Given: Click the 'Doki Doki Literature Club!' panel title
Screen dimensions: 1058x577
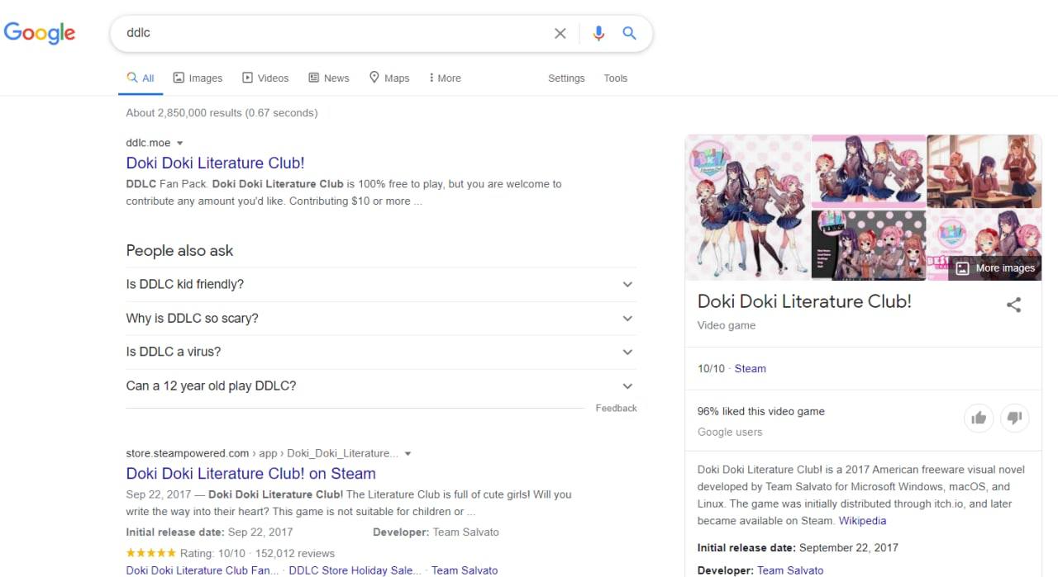Looking at the screenshot, I should 804,301.
